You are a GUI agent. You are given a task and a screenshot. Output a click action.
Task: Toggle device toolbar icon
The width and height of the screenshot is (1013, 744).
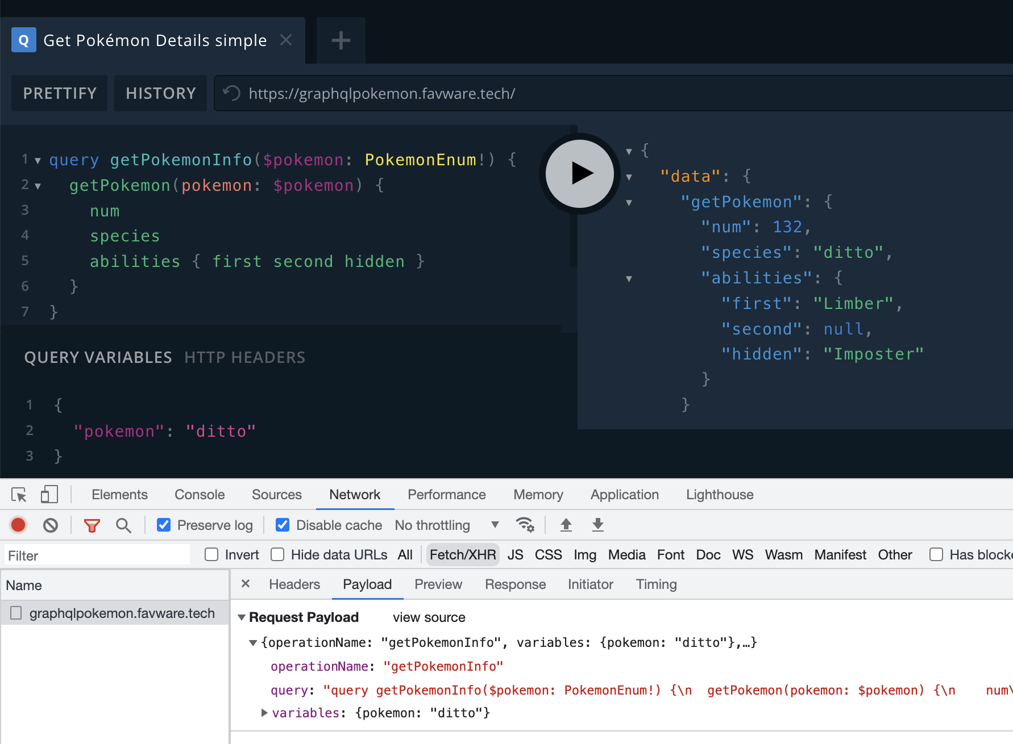click(x=49, y=495)
